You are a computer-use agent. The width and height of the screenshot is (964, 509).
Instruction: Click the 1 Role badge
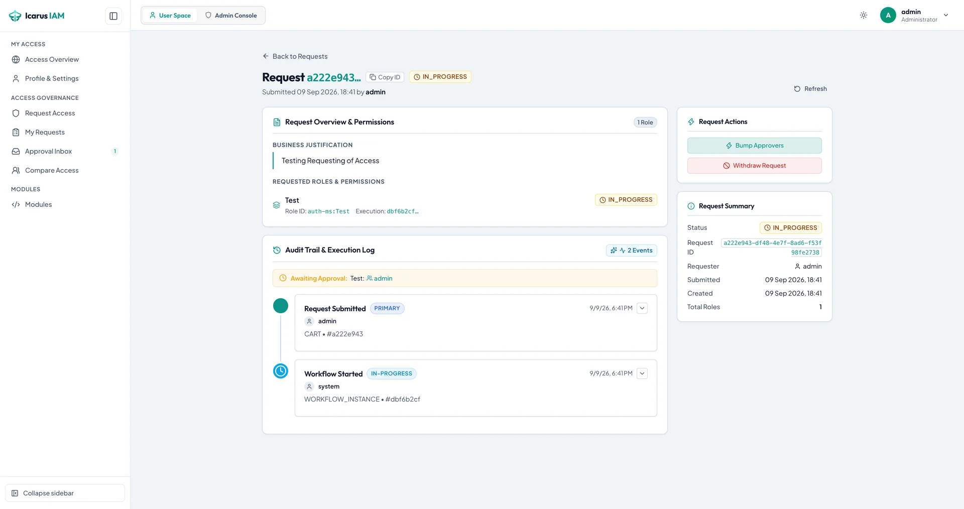pyautogui.click(x=645, y=122)
